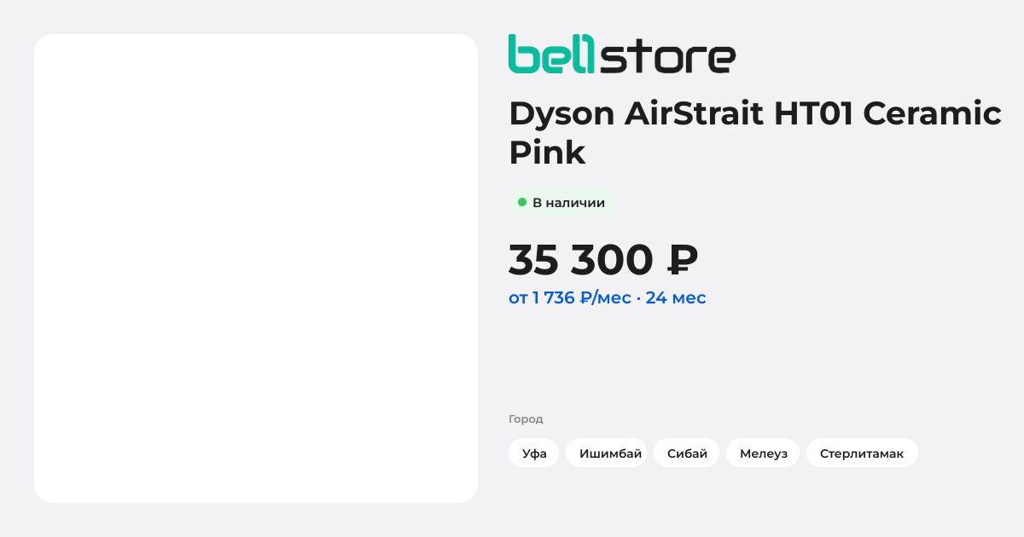Click the "₽/мес" monthly payment text
Screen dimensions: 1024x537
(606, 298)
